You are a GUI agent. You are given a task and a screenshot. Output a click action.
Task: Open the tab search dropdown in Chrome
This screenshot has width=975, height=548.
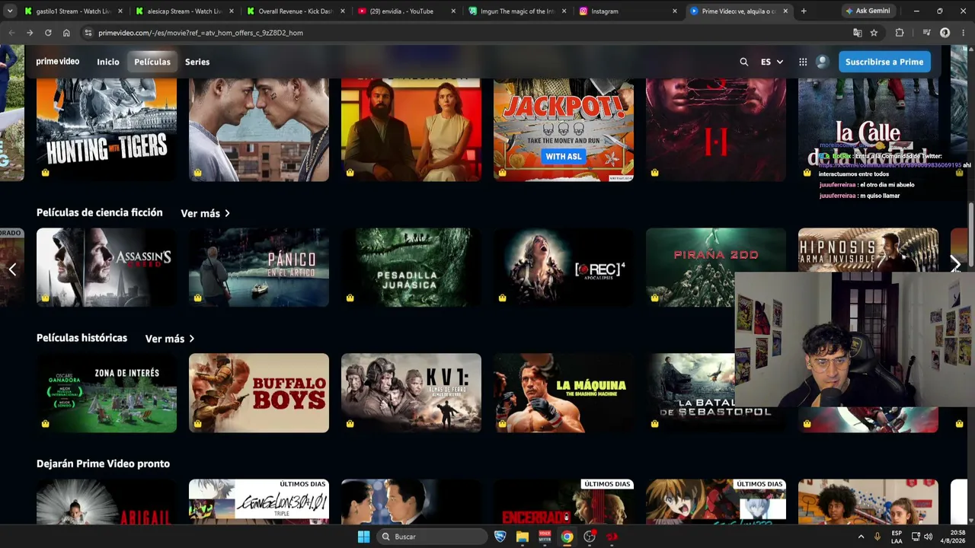click(10, 11)
